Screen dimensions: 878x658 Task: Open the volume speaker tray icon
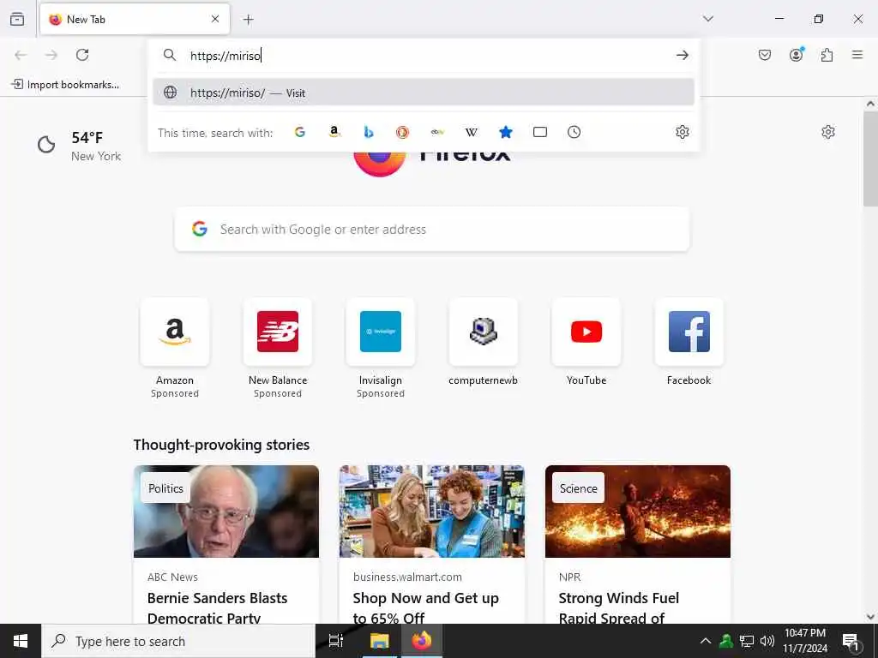click(767, 641)
